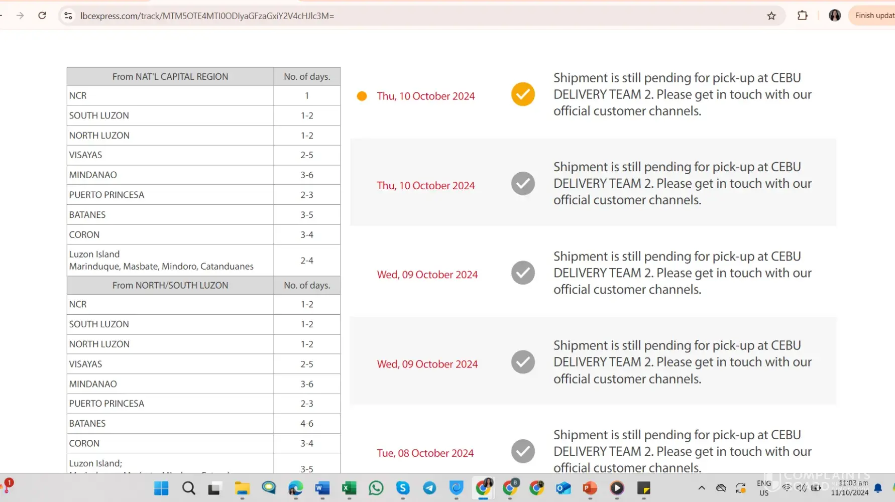The width and height of the screenshot is (895, 502).
Task: Launch WhatsApp from the taskbar
Action: click(376, 488)
